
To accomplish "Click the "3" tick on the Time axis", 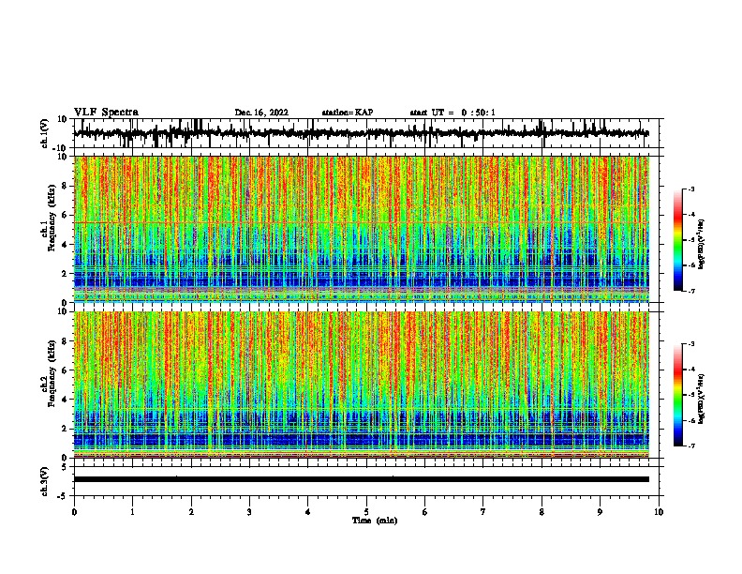I will 249,512.
